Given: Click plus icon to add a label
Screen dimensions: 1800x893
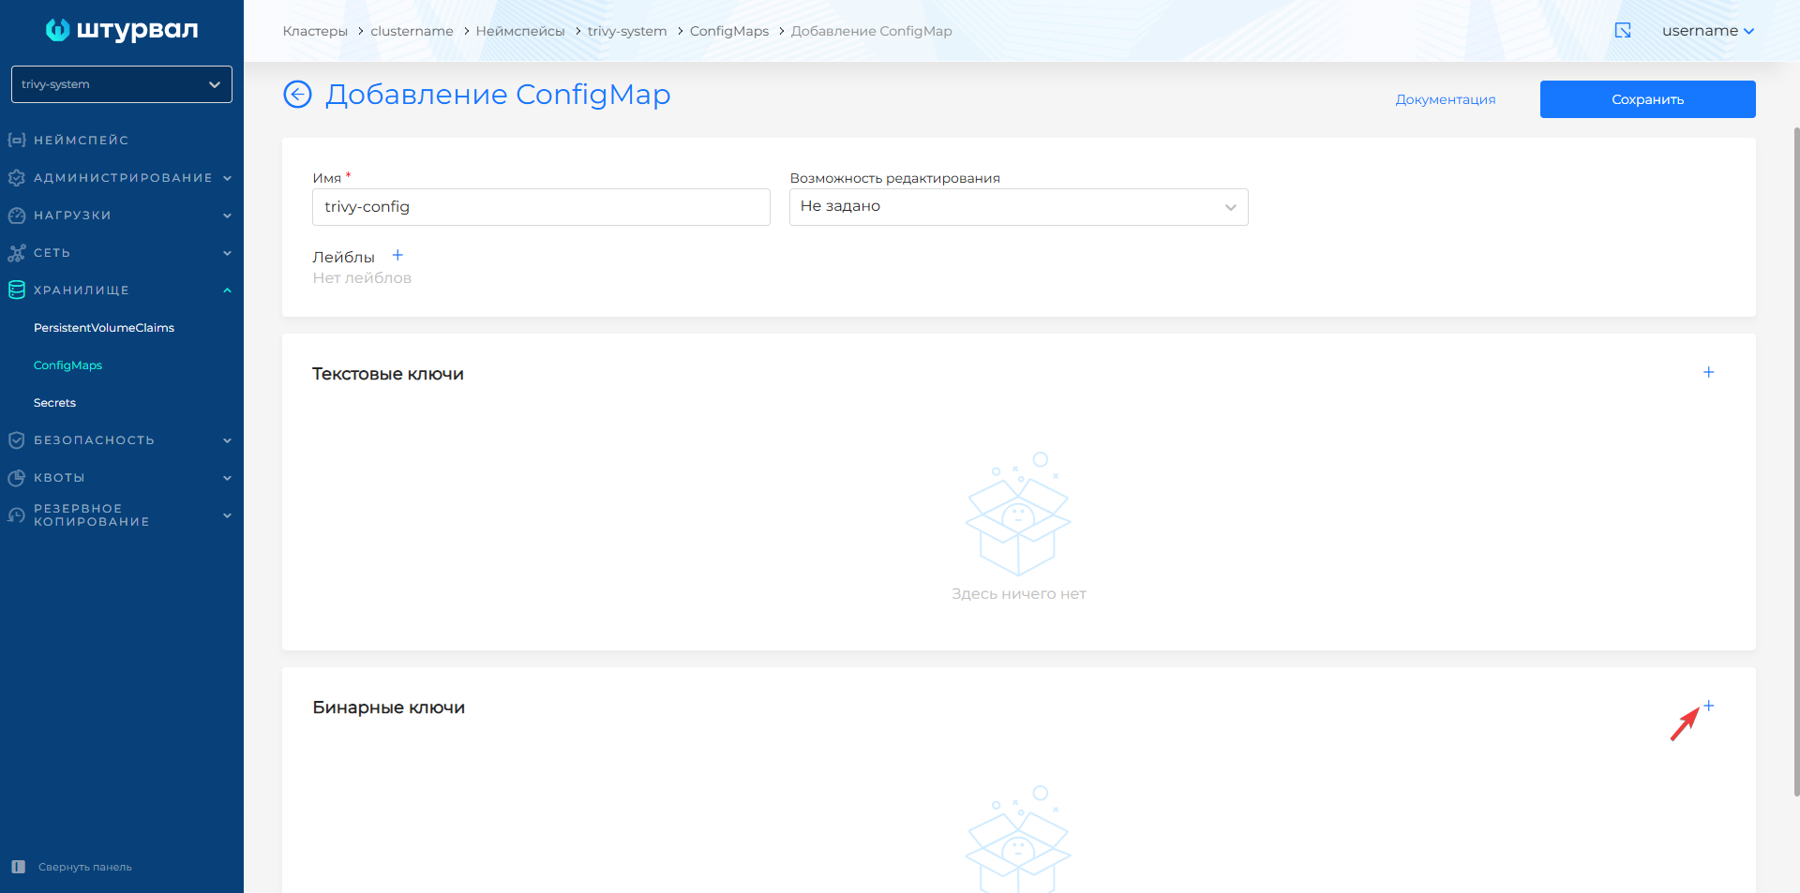Looking at the screenshot, I should pyautogui.click(x=397, y=254).
